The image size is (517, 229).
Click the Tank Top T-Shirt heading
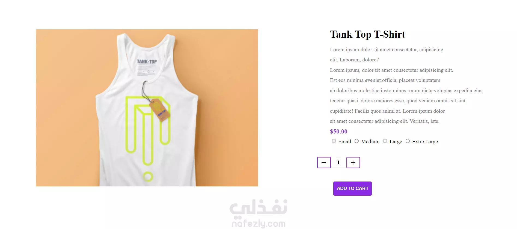point(367,34)
